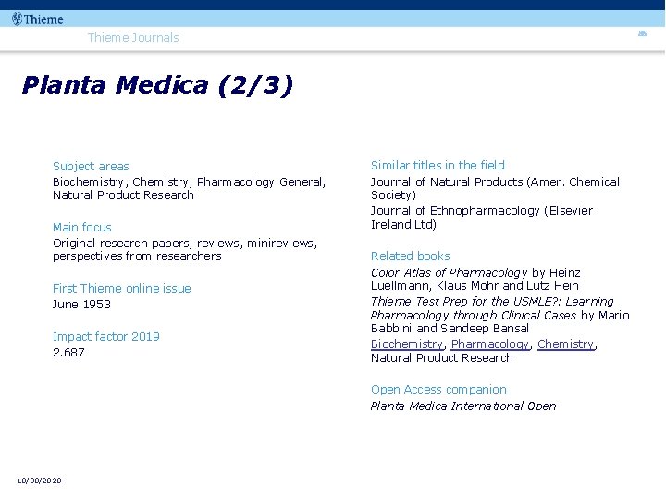Click the 'Open Access companion' heading
The height and width of the screenshot is (500, 666).
pyautogui.click(x=438, y=390)
